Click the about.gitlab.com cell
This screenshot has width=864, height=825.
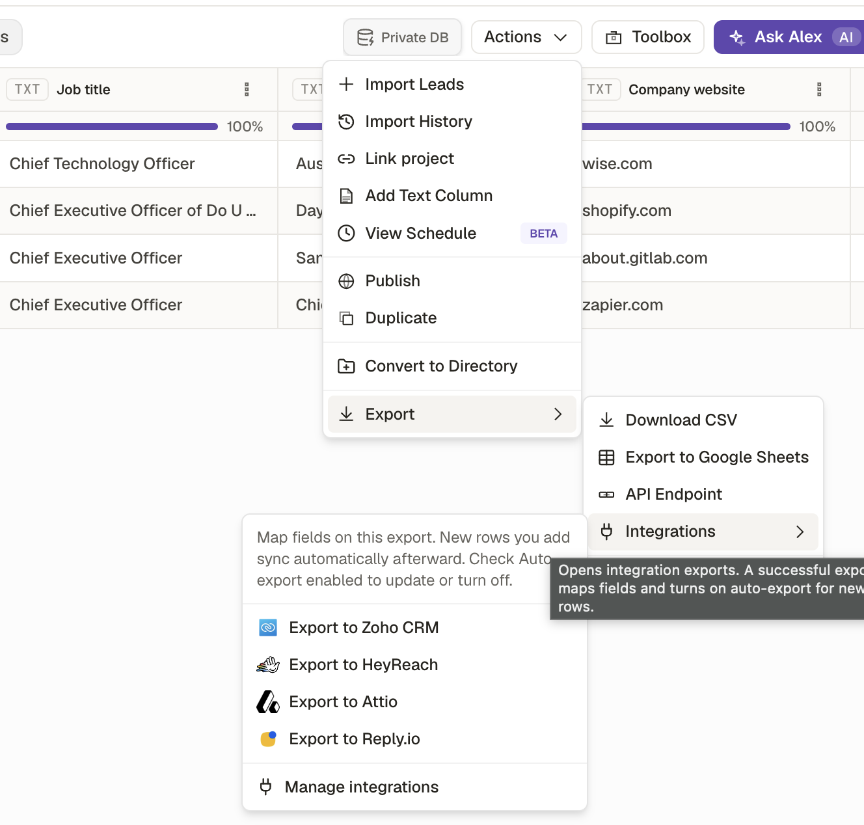(x=716, y=258)
